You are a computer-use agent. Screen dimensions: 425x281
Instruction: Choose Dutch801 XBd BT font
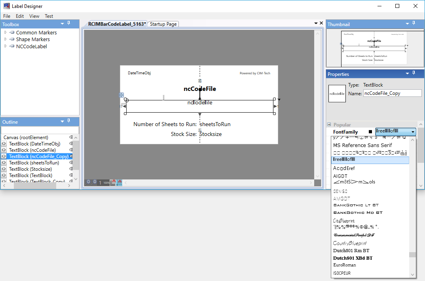(x=353, y=258)
